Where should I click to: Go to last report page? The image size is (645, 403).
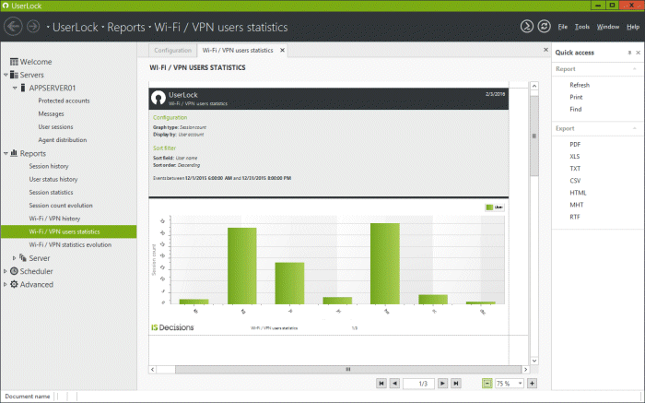(x=456, y=384)
